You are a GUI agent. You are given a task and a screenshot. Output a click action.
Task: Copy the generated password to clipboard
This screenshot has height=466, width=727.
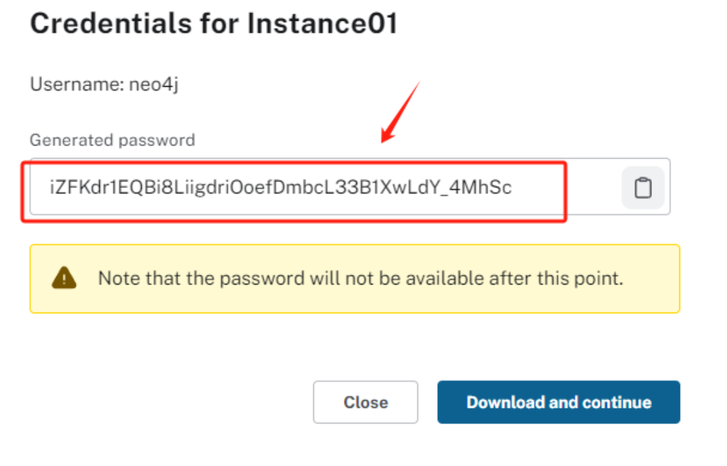[643, 188]
